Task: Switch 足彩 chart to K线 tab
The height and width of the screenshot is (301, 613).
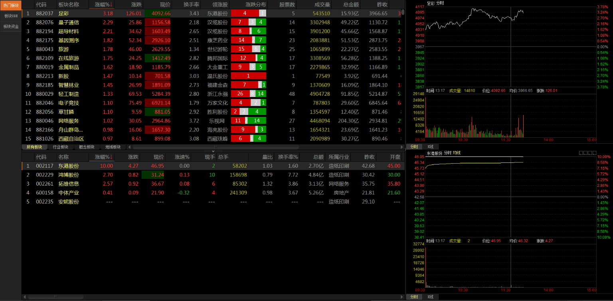Action: (431, 147)
